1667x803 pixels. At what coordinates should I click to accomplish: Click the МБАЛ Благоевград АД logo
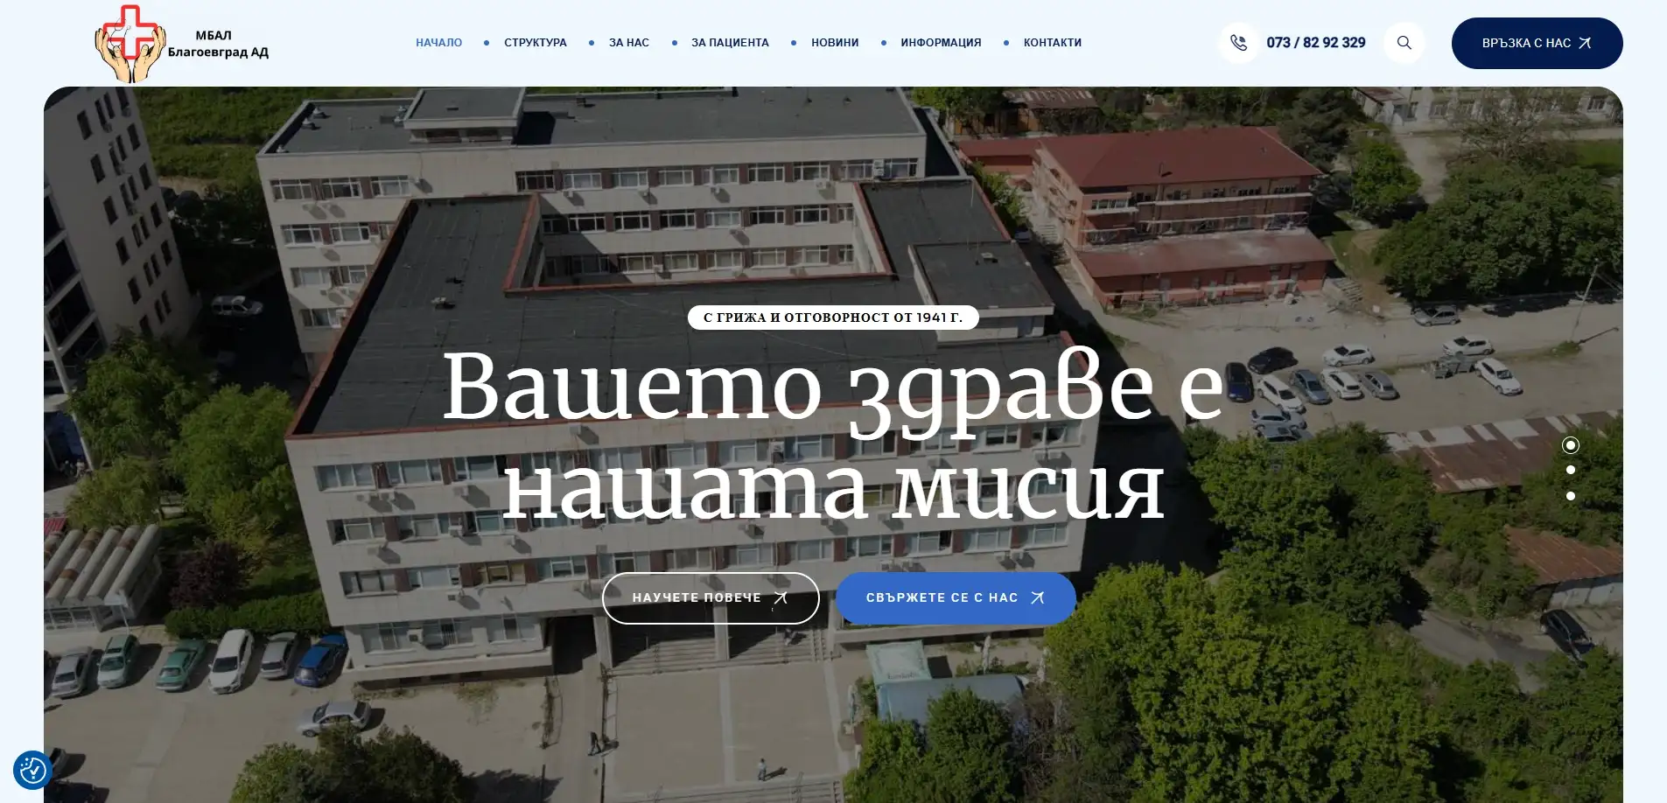[x=182, y=44]
